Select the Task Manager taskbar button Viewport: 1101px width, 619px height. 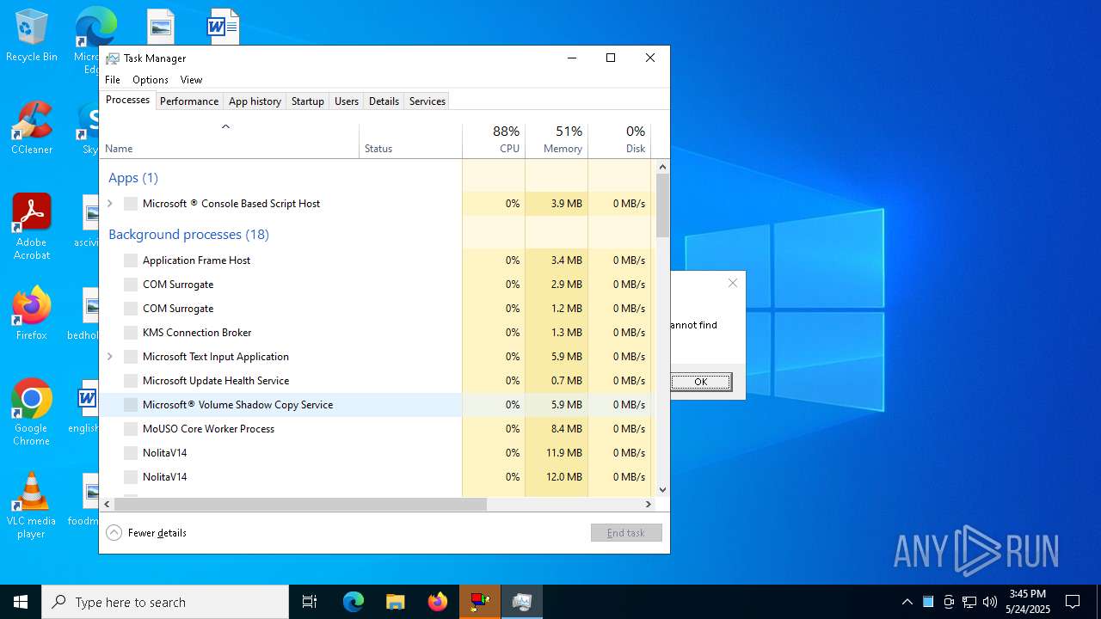point(522,602)
